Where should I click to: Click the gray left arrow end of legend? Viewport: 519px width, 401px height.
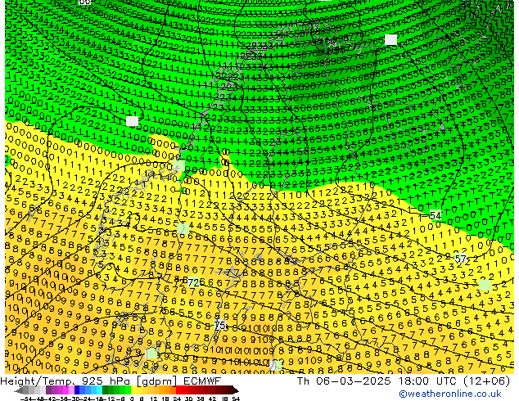tap(19, 390)
